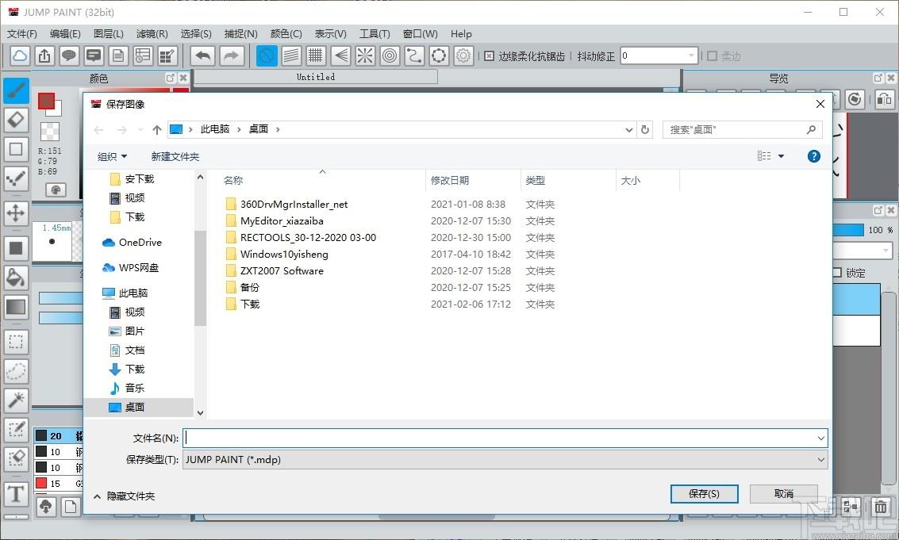Click the red foreground color swatch

(46, 101)
